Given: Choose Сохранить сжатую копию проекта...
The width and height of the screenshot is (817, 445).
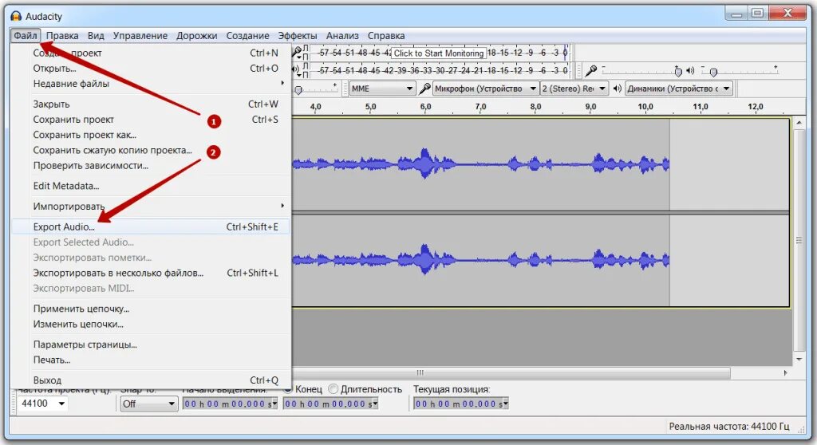Looking at the screenshot, I should (x=151, y=150).
